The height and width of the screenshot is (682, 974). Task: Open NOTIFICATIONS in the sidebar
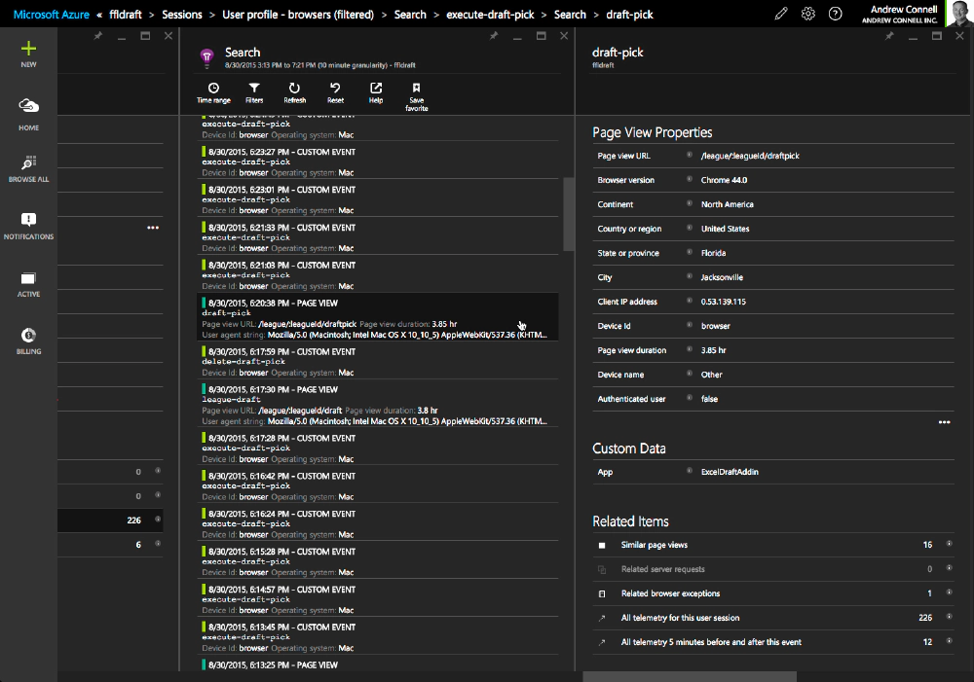click(28, 226)
